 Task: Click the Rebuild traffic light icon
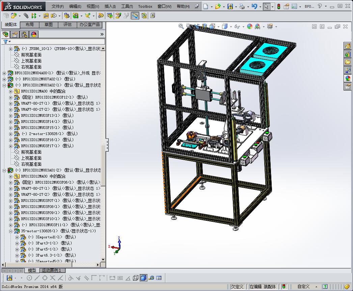[x=279, y=6]
